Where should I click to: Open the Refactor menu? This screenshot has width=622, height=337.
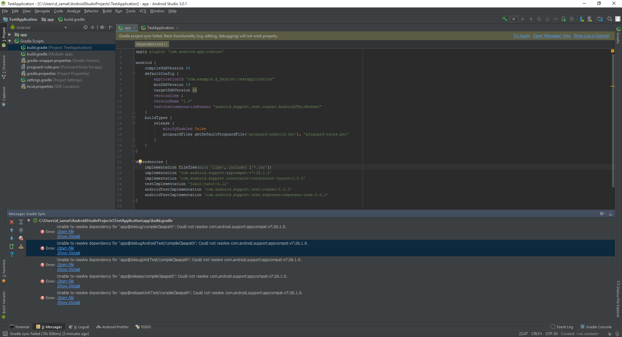click(x=91, y=11)
